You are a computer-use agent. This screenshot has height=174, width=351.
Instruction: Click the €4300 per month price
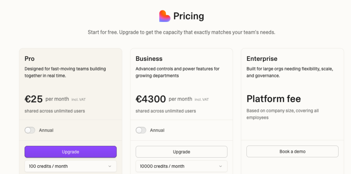click(x=151, y=99)
